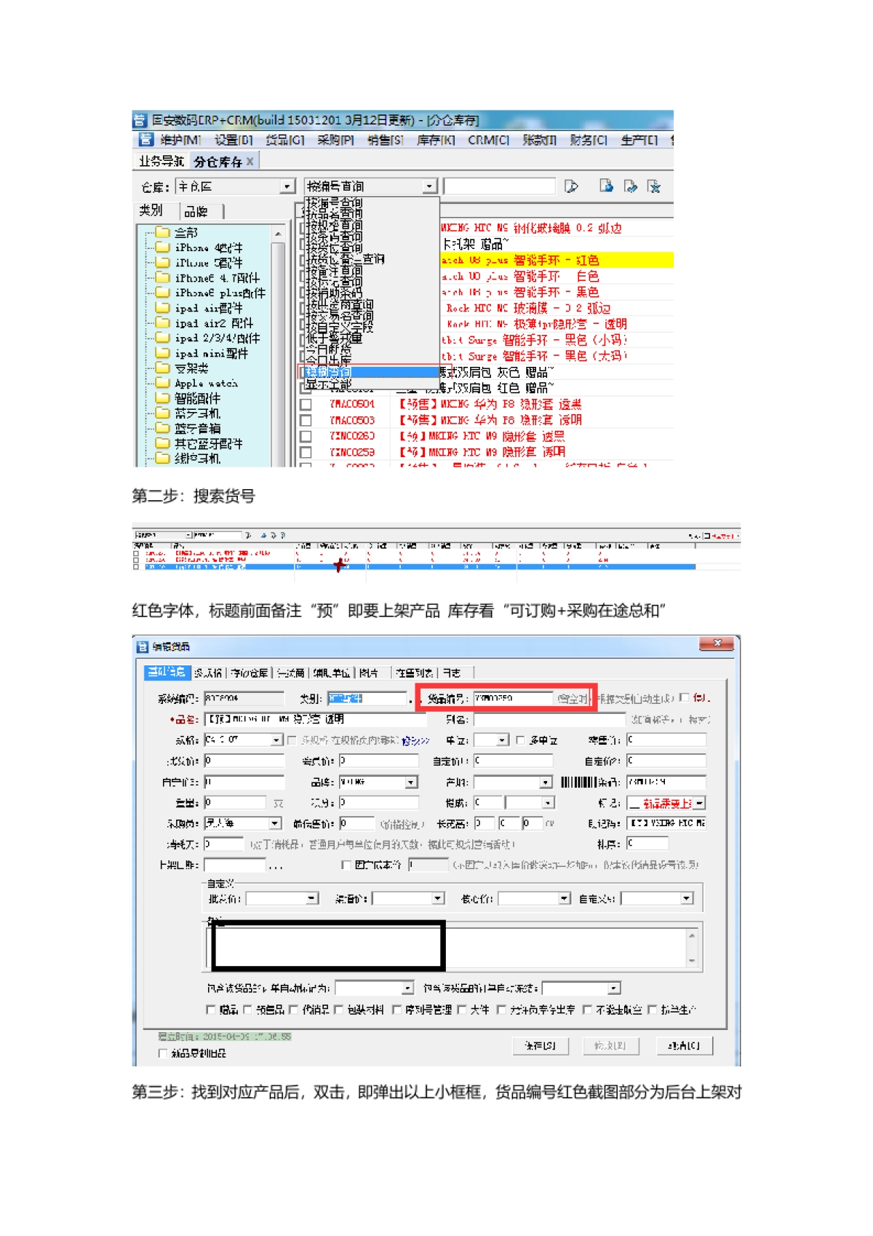Close the 分仓库存 tab with its X

[250, 162]
